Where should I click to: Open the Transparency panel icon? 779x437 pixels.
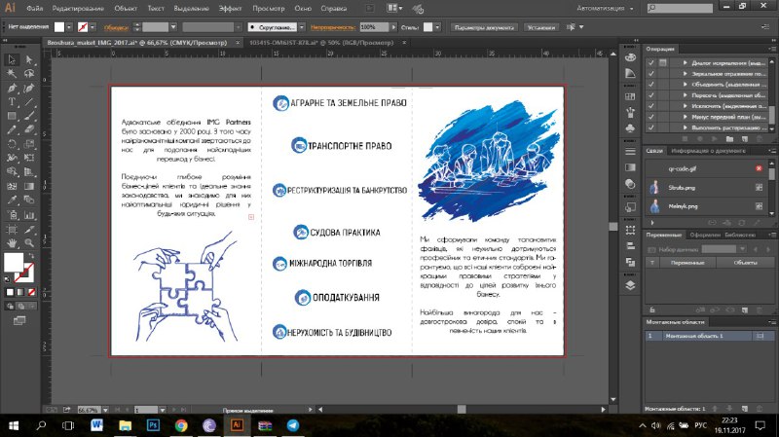tap(630, 184)
